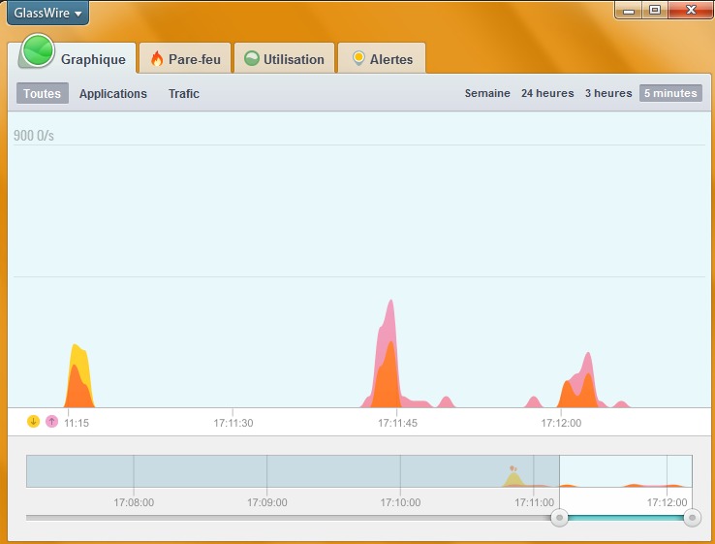Screen dimensions: 715x544
Task: Open the Alertes tab
Action: tap(382, 58)
